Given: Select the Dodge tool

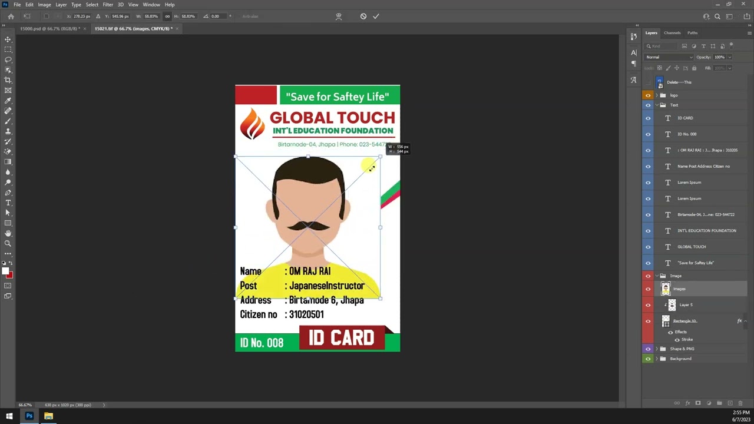Looking at the screenshot, I should 8,183.
